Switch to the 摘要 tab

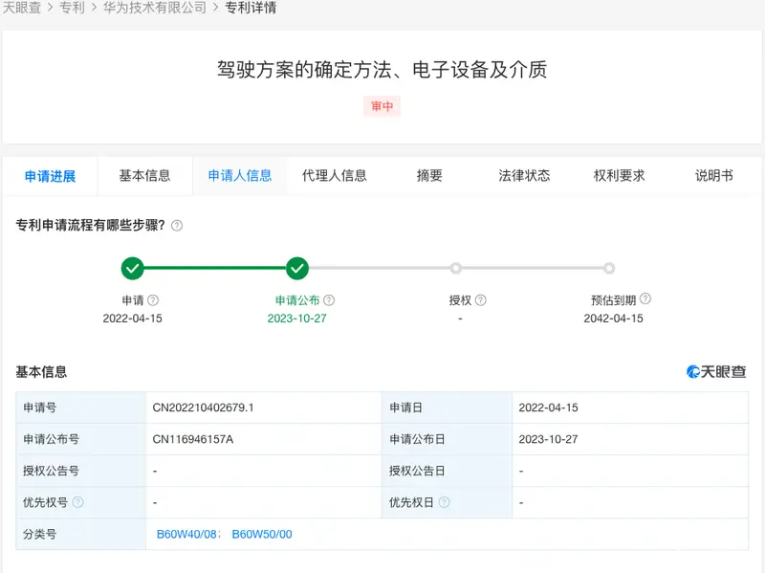pos(429,176)
